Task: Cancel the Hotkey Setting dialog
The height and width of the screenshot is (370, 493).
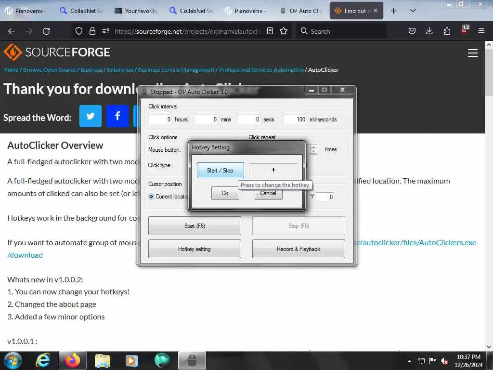Action: (268, 194)
